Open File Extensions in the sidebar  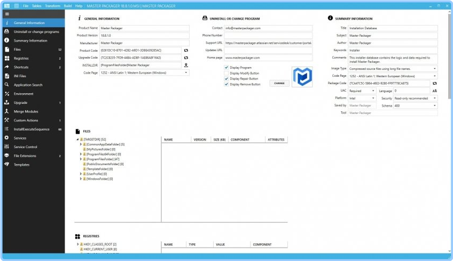tap(34, 156)
